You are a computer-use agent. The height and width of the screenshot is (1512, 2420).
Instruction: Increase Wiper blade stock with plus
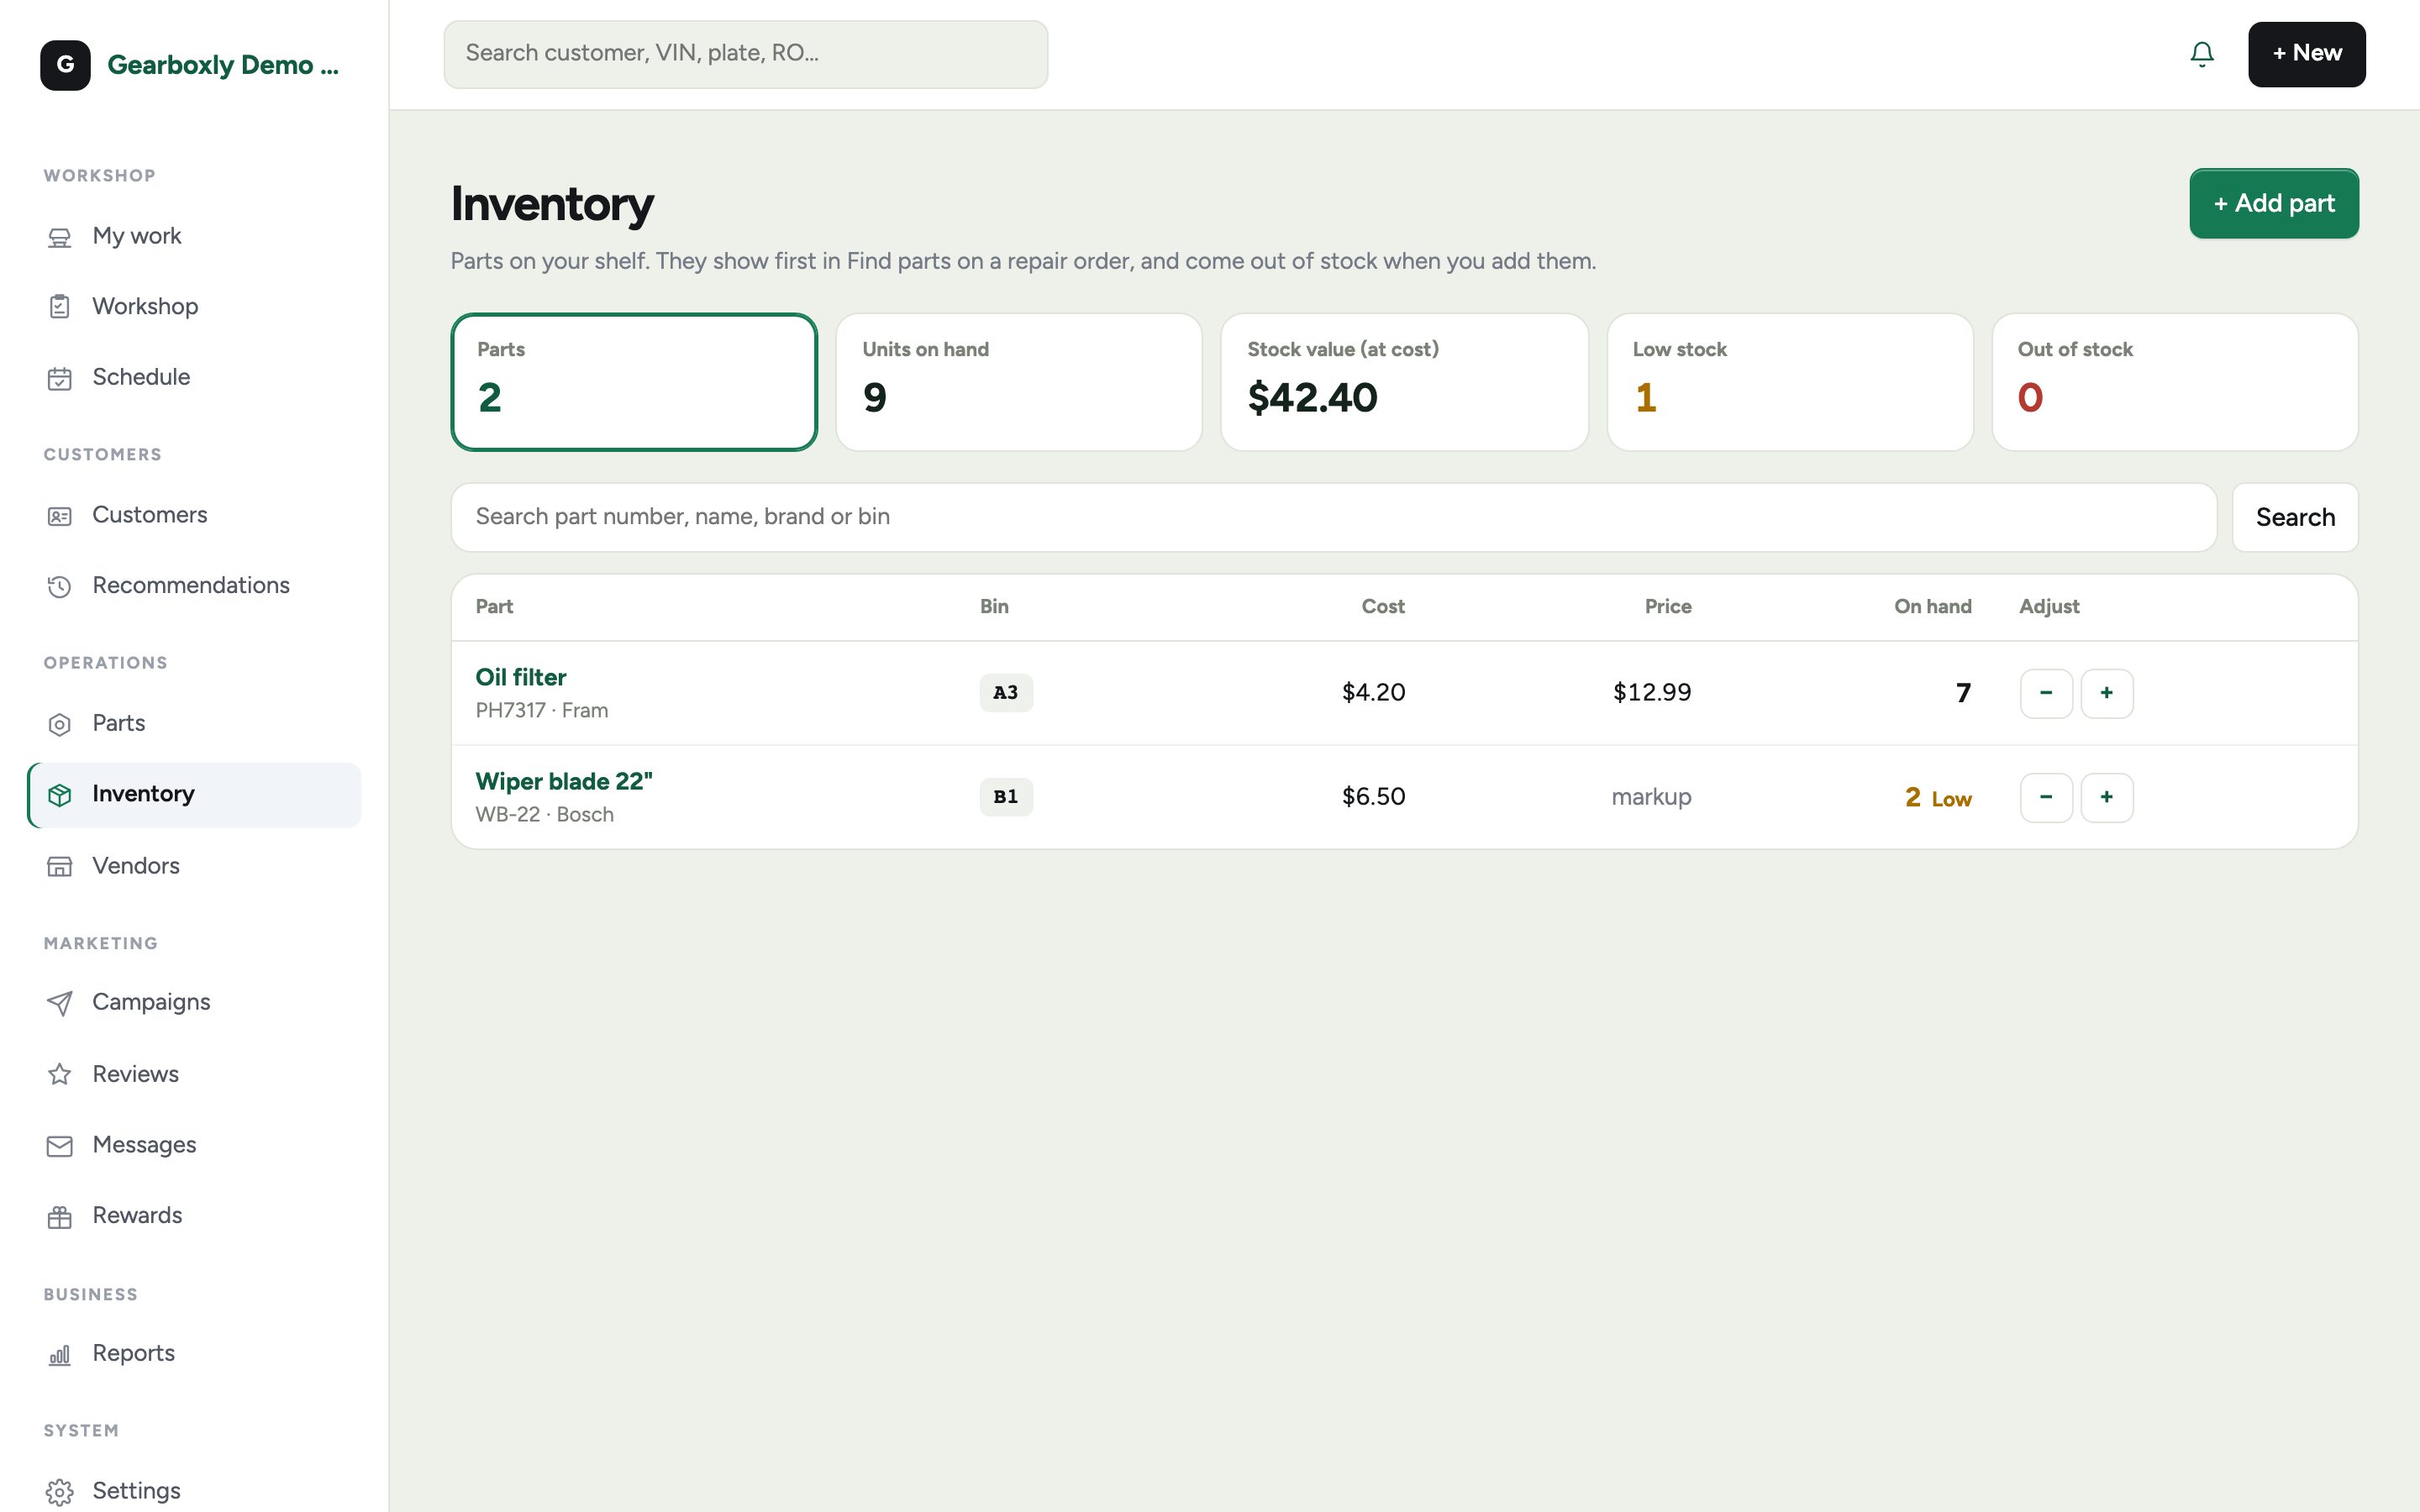pos(2106,797)
